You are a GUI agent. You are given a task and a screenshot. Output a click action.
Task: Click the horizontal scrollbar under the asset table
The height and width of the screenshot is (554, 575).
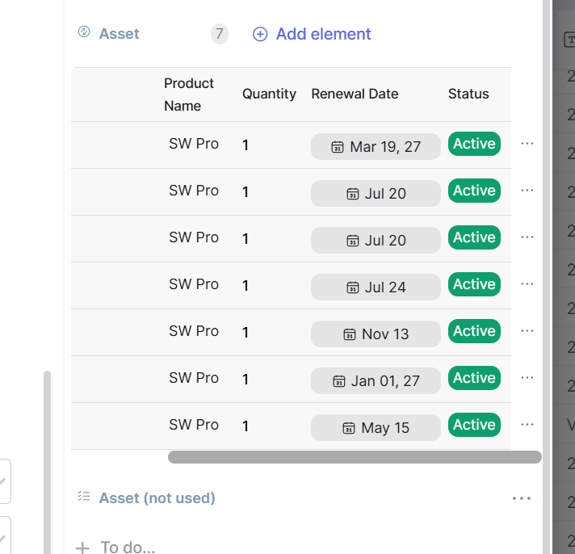click(355, 457)
